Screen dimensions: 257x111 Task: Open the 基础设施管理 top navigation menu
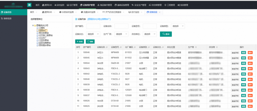pos(122,5)
